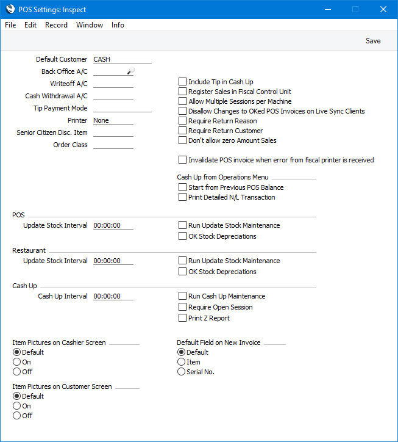Enable Start from Previous POS Balance
Image resolution: width=398 pixels, height=442 pixels.
pos(182,187)
